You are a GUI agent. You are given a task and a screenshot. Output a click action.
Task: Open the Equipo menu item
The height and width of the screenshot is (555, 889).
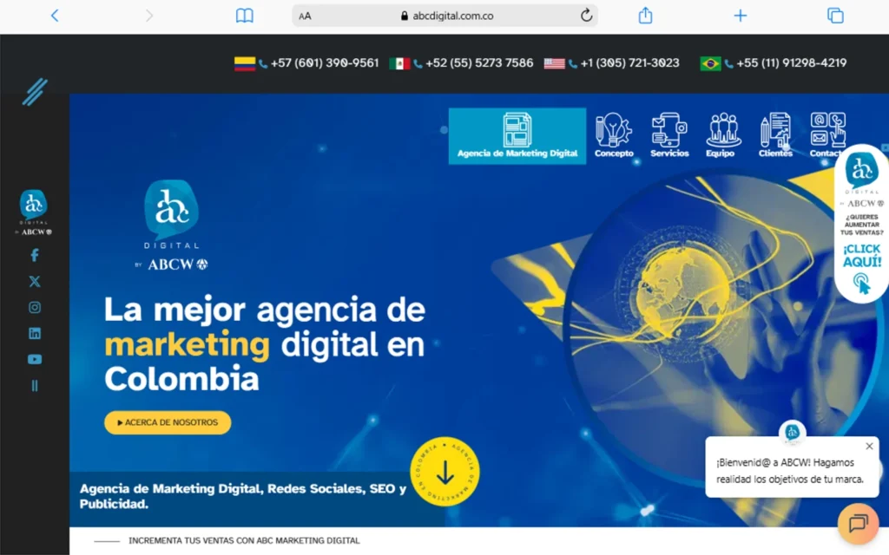point(721,135)
